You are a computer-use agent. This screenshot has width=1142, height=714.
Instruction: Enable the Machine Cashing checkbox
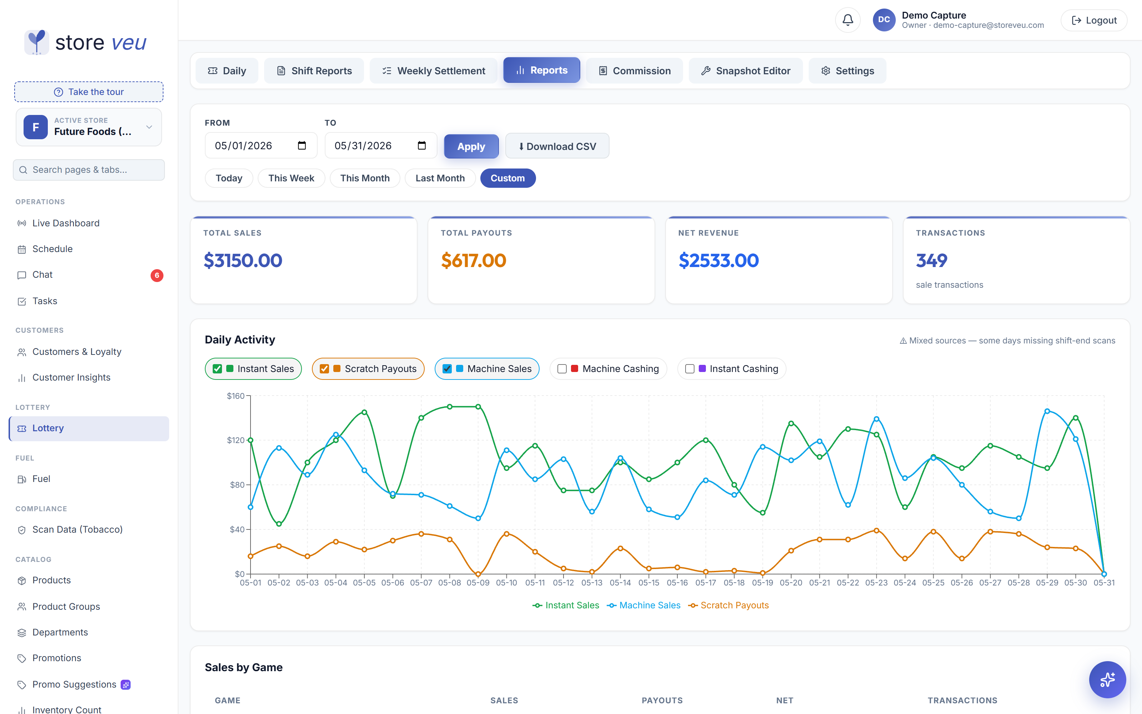(x=562, y=369)
